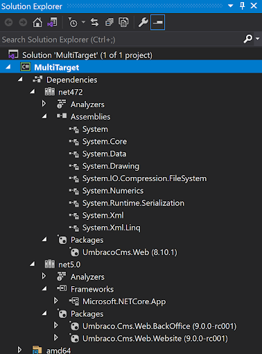
Task: Select Umbraco.Cms.Web.BackOffice (9.0.0-rc001)
Action: [159, 326]
